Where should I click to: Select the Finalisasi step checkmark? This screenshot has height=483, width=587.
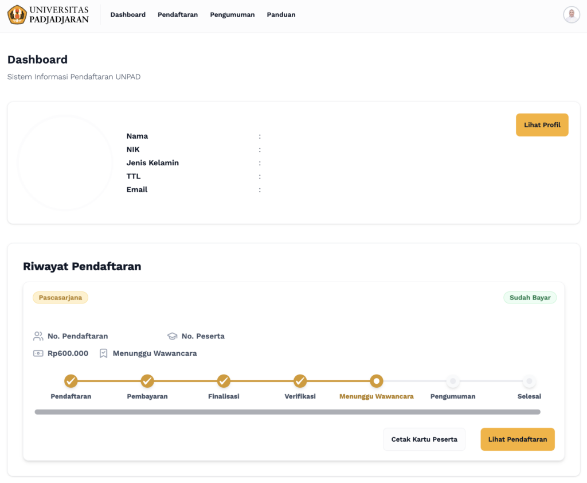point(224,381)
